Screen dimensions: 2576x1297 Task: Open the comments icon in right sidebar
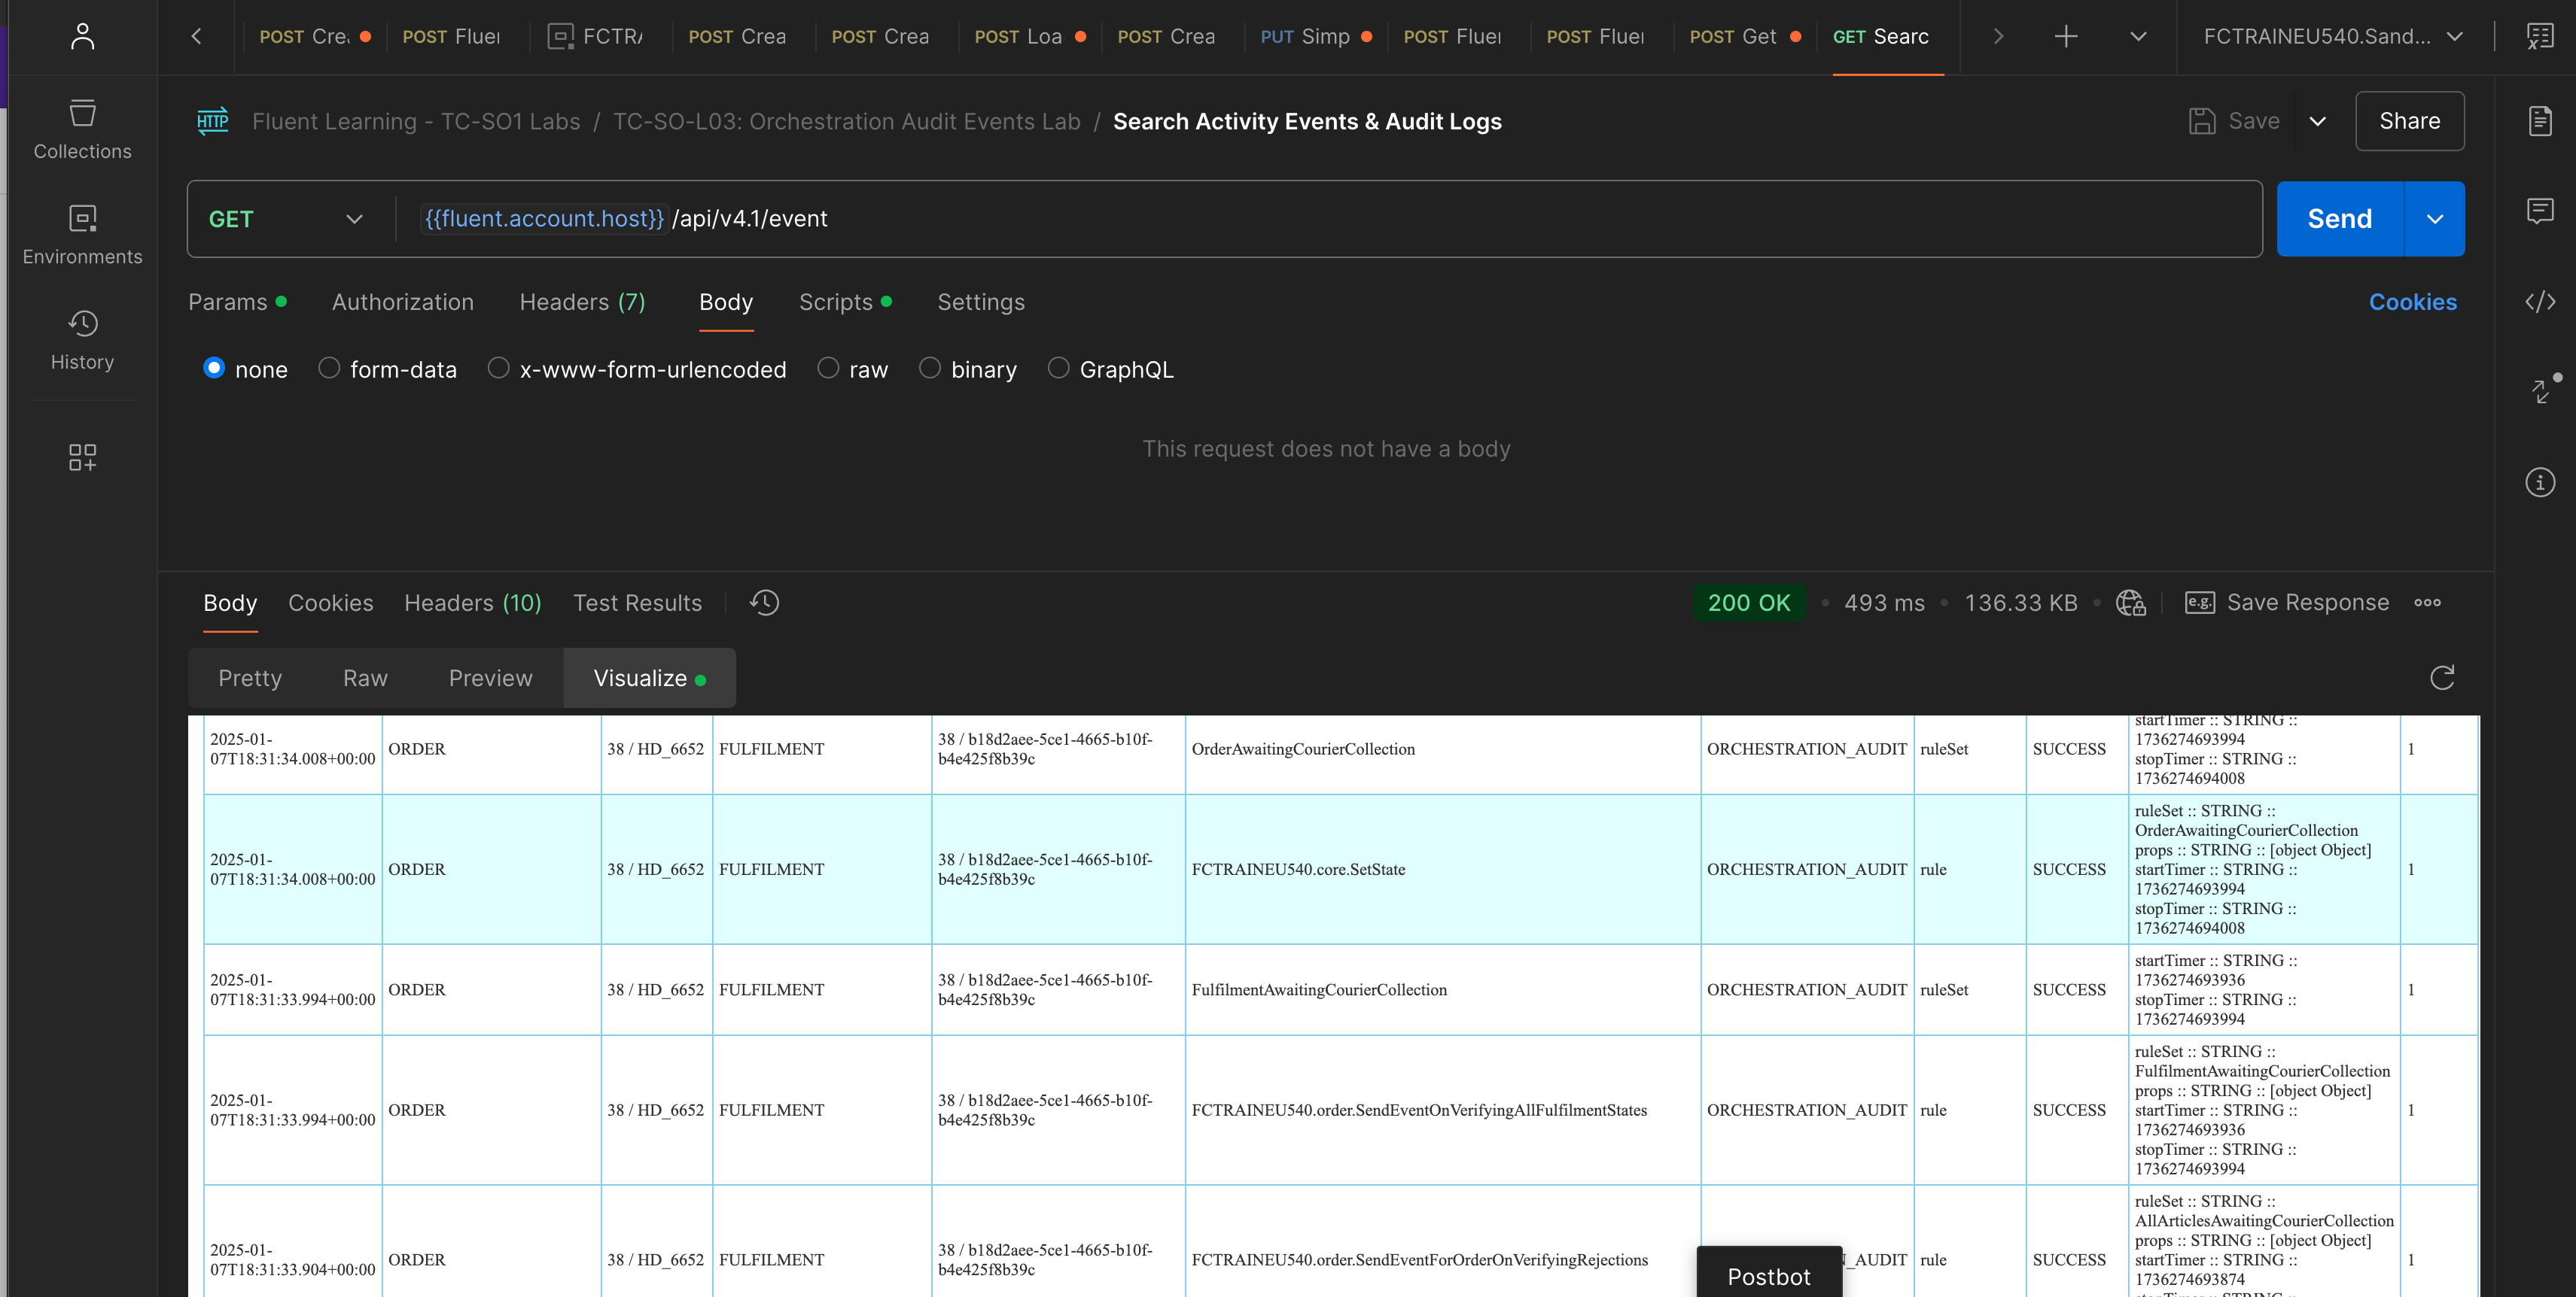click(2540, 211)
